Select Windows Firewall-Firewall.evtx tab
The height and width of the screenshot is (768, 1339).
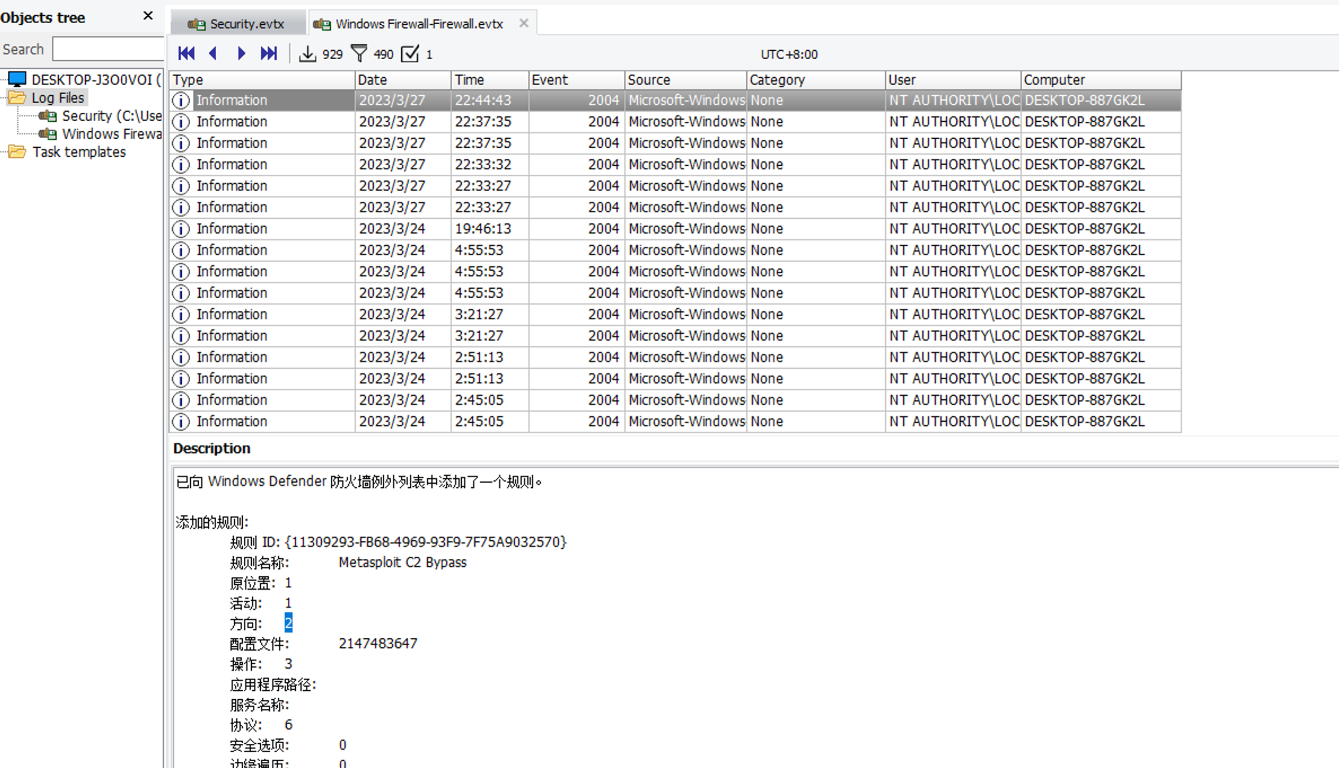[x=418, y=24]
